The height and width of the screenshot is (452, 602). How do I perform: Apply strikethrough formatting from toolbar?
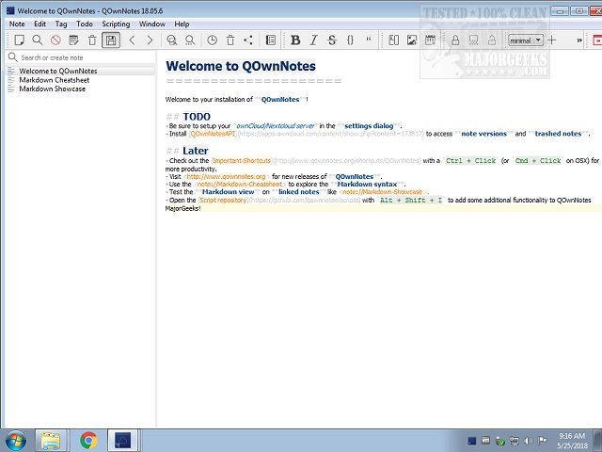[332, 40]
